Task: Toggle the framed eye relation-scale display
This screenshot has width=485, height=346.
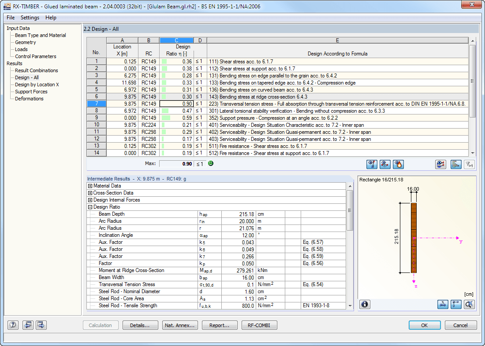Action: pyautogui.click(x=440, y=164)
